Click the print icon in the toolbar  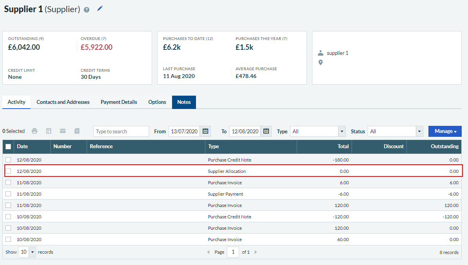coord(35,131)
